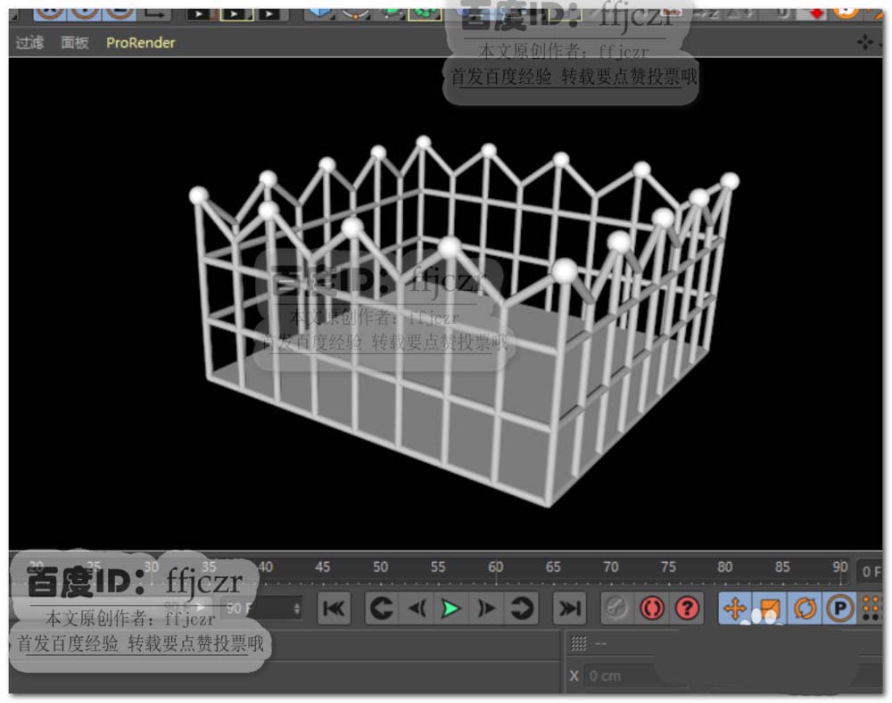Image resolution: width=892 pixels, height=703 pixels.
Task: Step forward one frame
Action: 486,608
